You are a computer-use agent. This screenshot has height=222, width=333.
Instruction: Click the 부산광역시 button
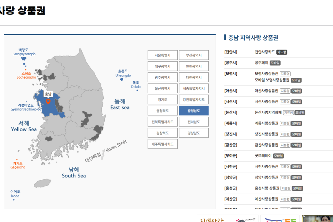click(193, 55)
